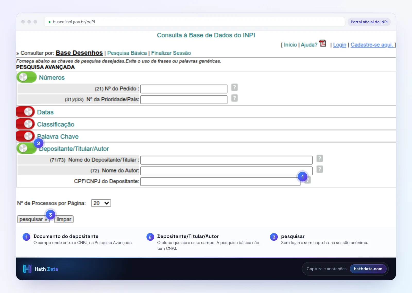Focus the Nº da Prioridade/País input field
The height and width of the screenshot is (293, 412).
184,100
